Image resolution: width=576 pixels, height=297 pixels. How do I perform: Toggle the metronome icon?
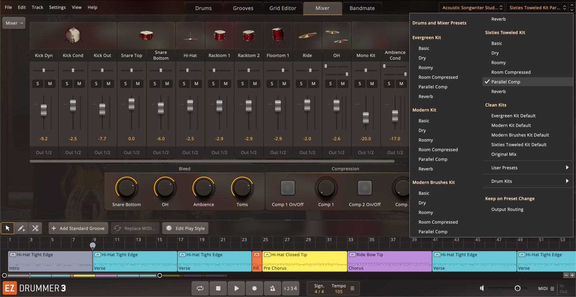click(273, 288)
